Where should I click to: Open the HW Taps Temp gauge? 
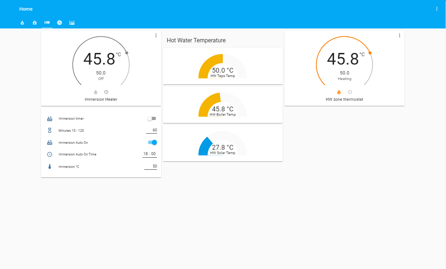(223, 66)
